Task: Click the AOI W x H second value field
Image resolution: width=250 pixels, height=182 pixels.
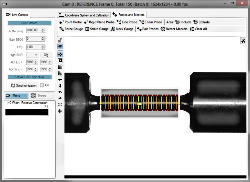Action: (x=44, y=69)
